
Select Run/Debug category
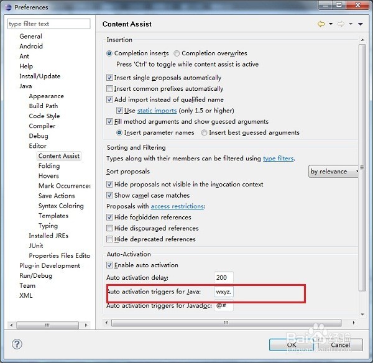(x=36, y=276)
